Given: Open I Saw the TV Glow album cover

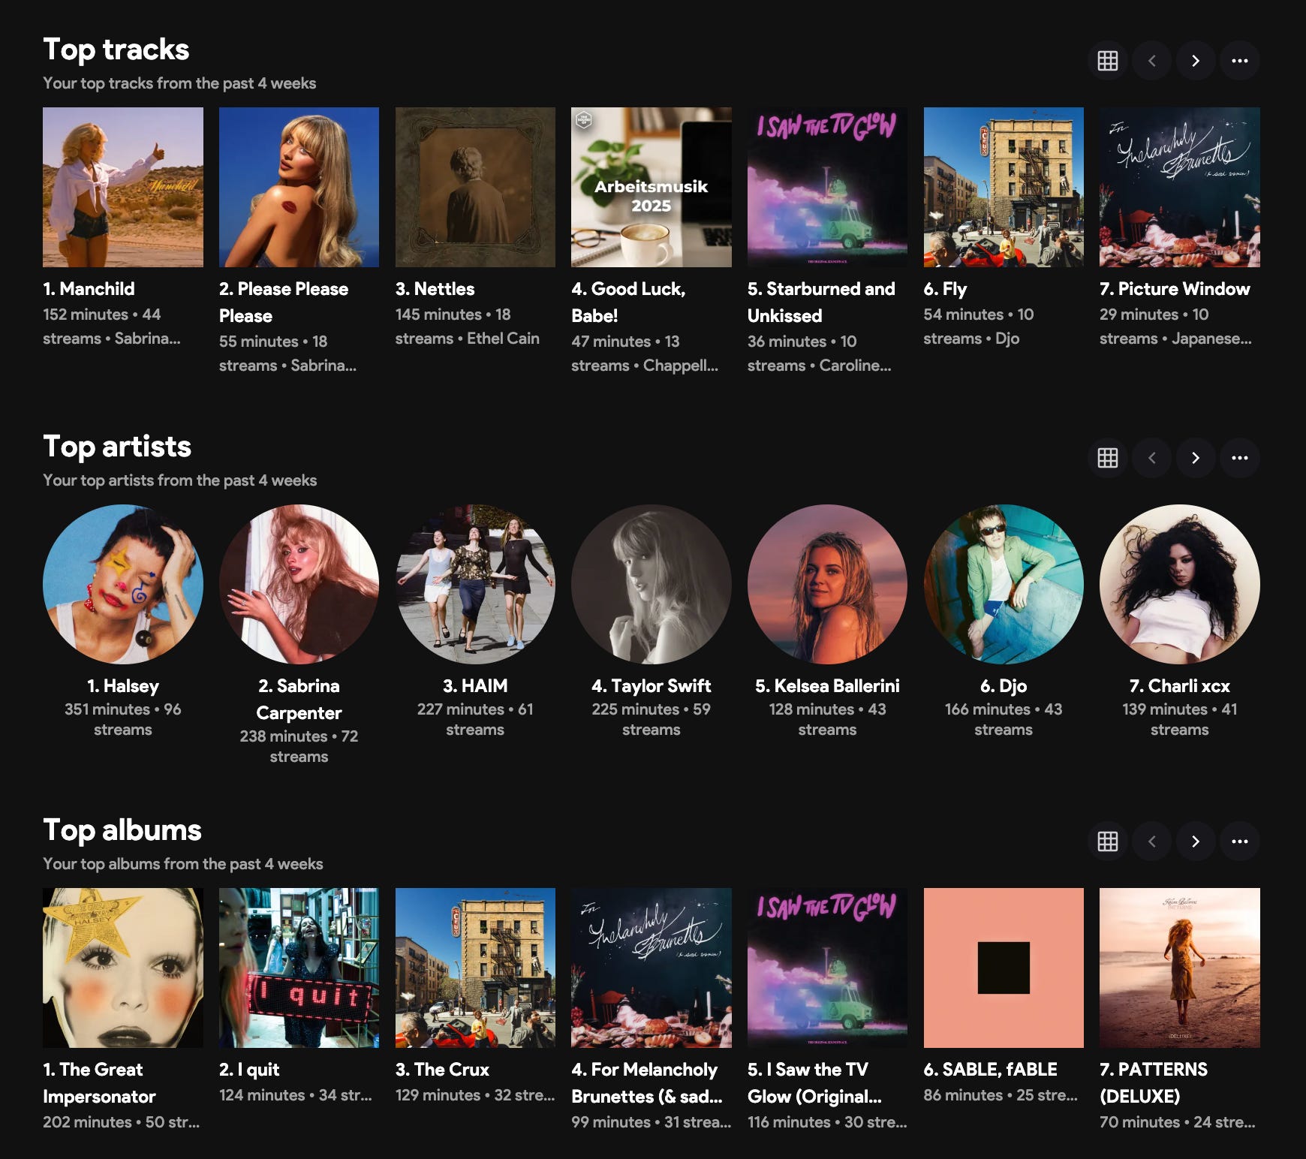Looking at the screenshot, I should point(827,968).
